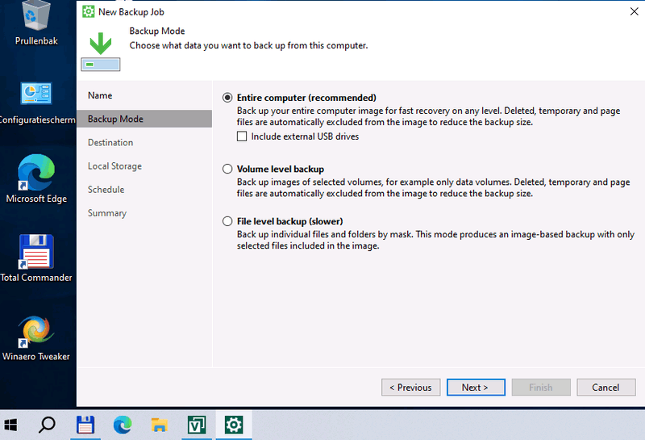This screenshot has width=645, height=440.
Task: Click the Volume level backup description text
Action: point(433,188)
